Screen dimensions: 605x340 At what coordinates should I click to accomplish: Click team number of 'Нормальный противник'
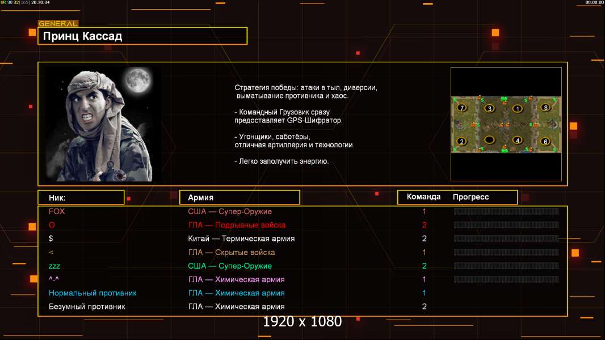pyautogui.click(x=424, y=293)
